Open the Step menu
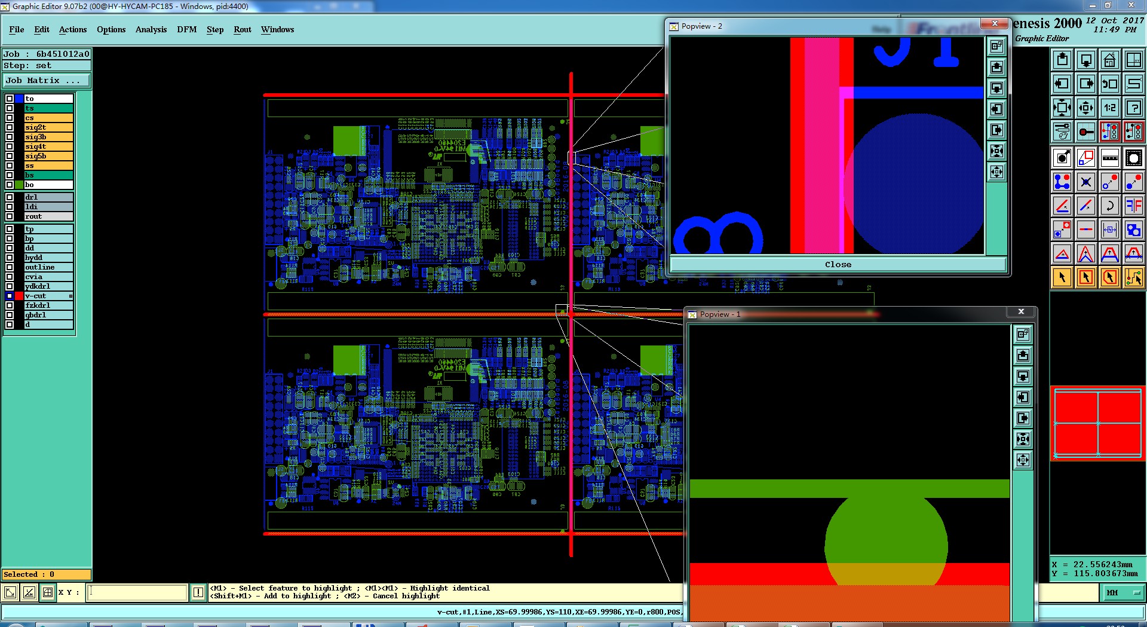This screenshot has height=627, width=1147. click(x=215, y=29)
